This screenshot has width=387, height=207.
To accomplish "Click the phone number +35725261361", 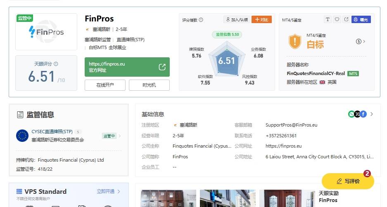I will pos(281,136).
